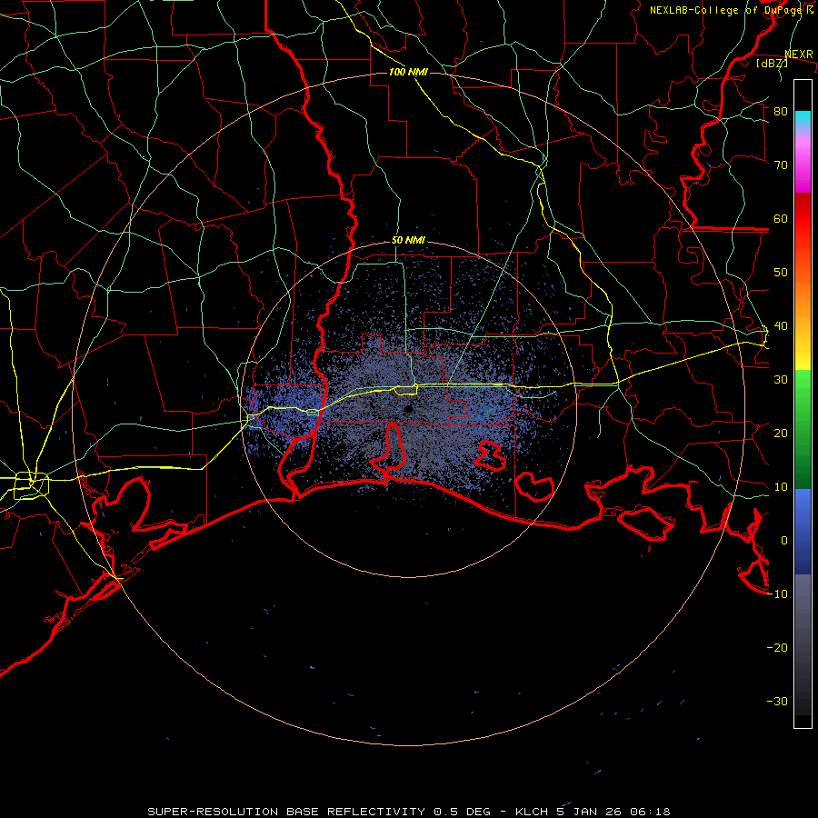Click the black radar site dot at center
The image size is (818, 818).
(x=408, y=409)
